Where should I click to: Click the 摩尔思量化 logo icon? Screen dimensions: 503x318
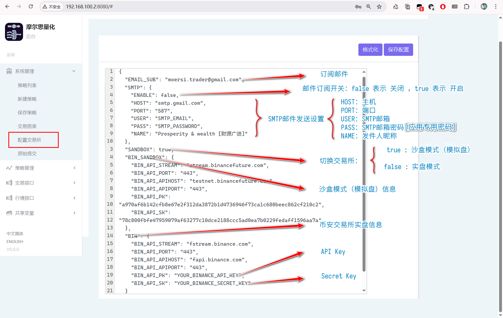[x=14, y=32]
